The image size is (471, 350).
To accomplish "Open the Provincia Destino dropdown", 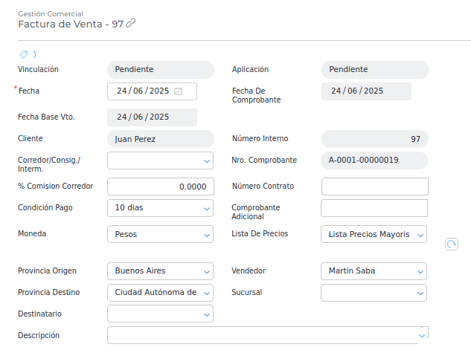I will click(x=206, y=293).
